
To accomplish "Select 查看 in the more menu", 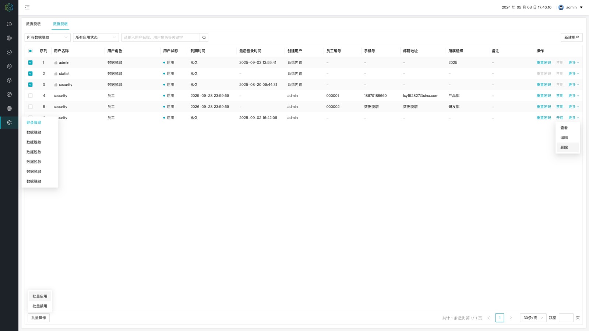I will (567, 128).
